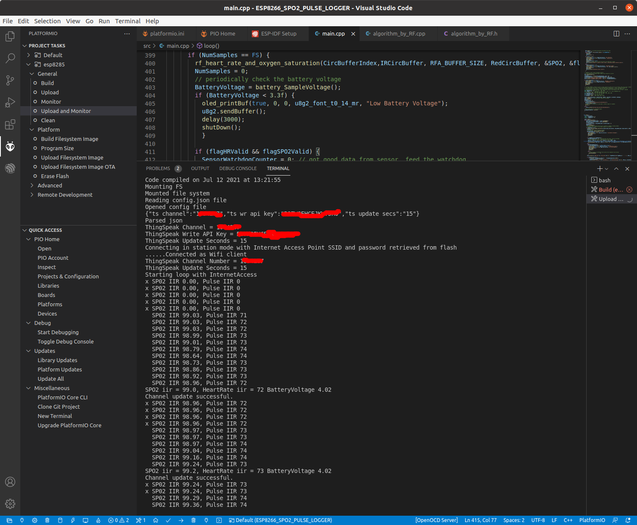637x525 pixels.
Task: Select the PlatformIO alien icon in activity bar
Action: 10,146
